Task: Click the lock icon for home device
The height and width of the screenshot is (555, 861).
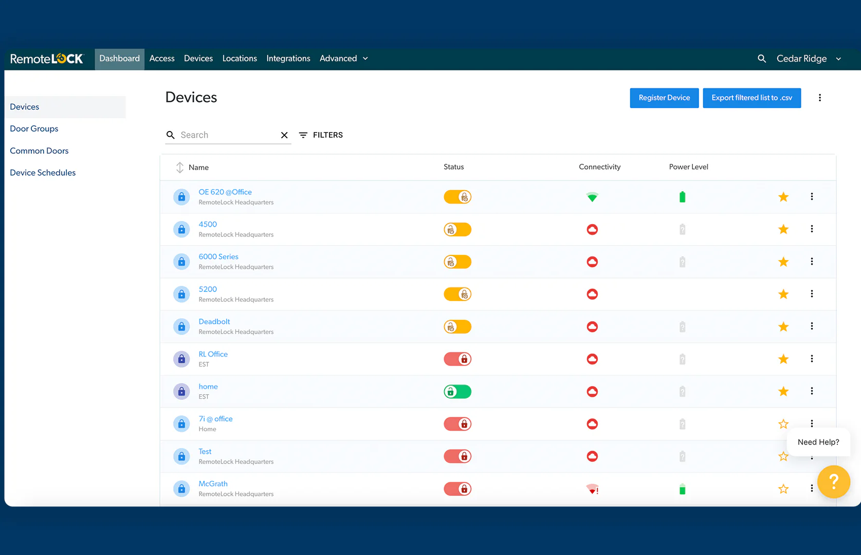Action: pos(181,392)
